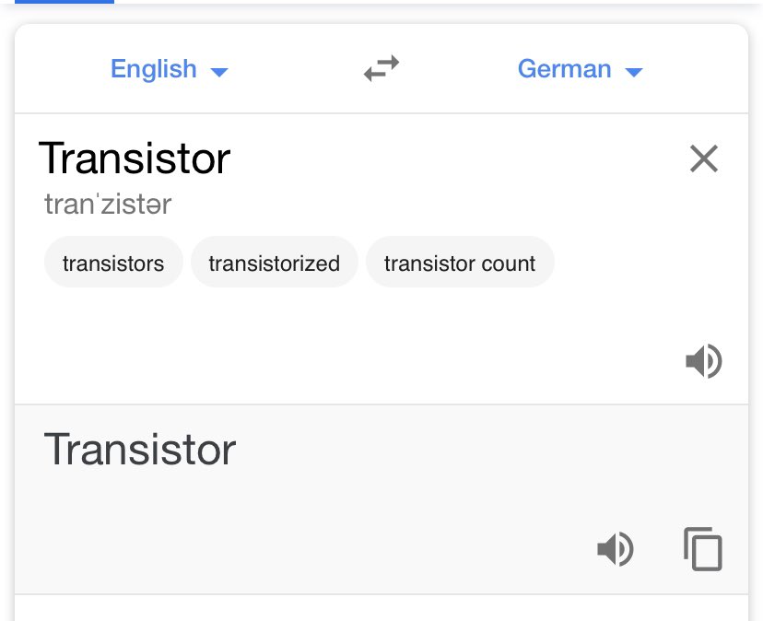Open the German target language selector
This screenshot has width=763, height=621.
[565, 70]
